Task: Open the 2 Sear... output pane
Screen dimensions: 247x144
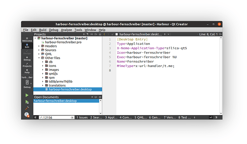Action: pos(96,117)
